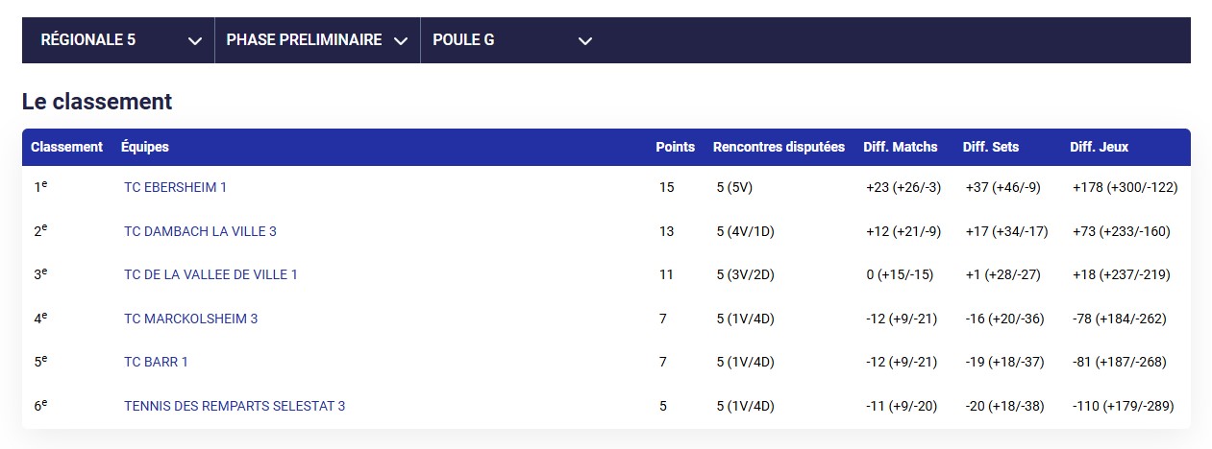The image size is (1212, 449).
Task: Click the chevron icon beside RÉGIONALE 5
Action: [195, 40]
